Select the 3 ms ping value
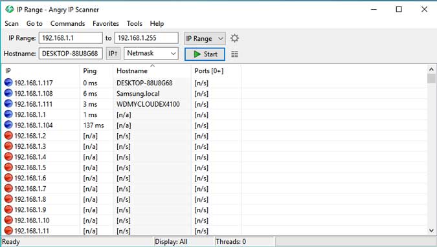Image resolution: width=437 pixels, height=247 pixels. tap(90, 104)
